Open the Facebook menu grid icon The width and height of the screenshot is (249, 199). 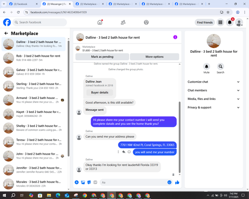tap(220, 22)
